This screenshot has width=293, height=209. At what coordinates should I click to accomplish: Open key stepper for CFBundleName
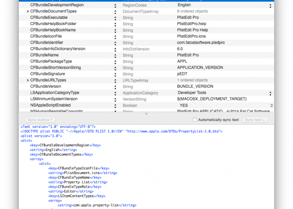(x=115, y=56)
